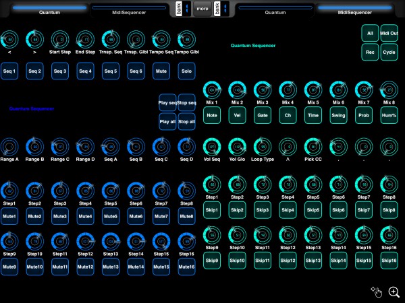The width and height of the screenshot is (405, 303).
Task: Toggle the Solo button
Action: 186,71
